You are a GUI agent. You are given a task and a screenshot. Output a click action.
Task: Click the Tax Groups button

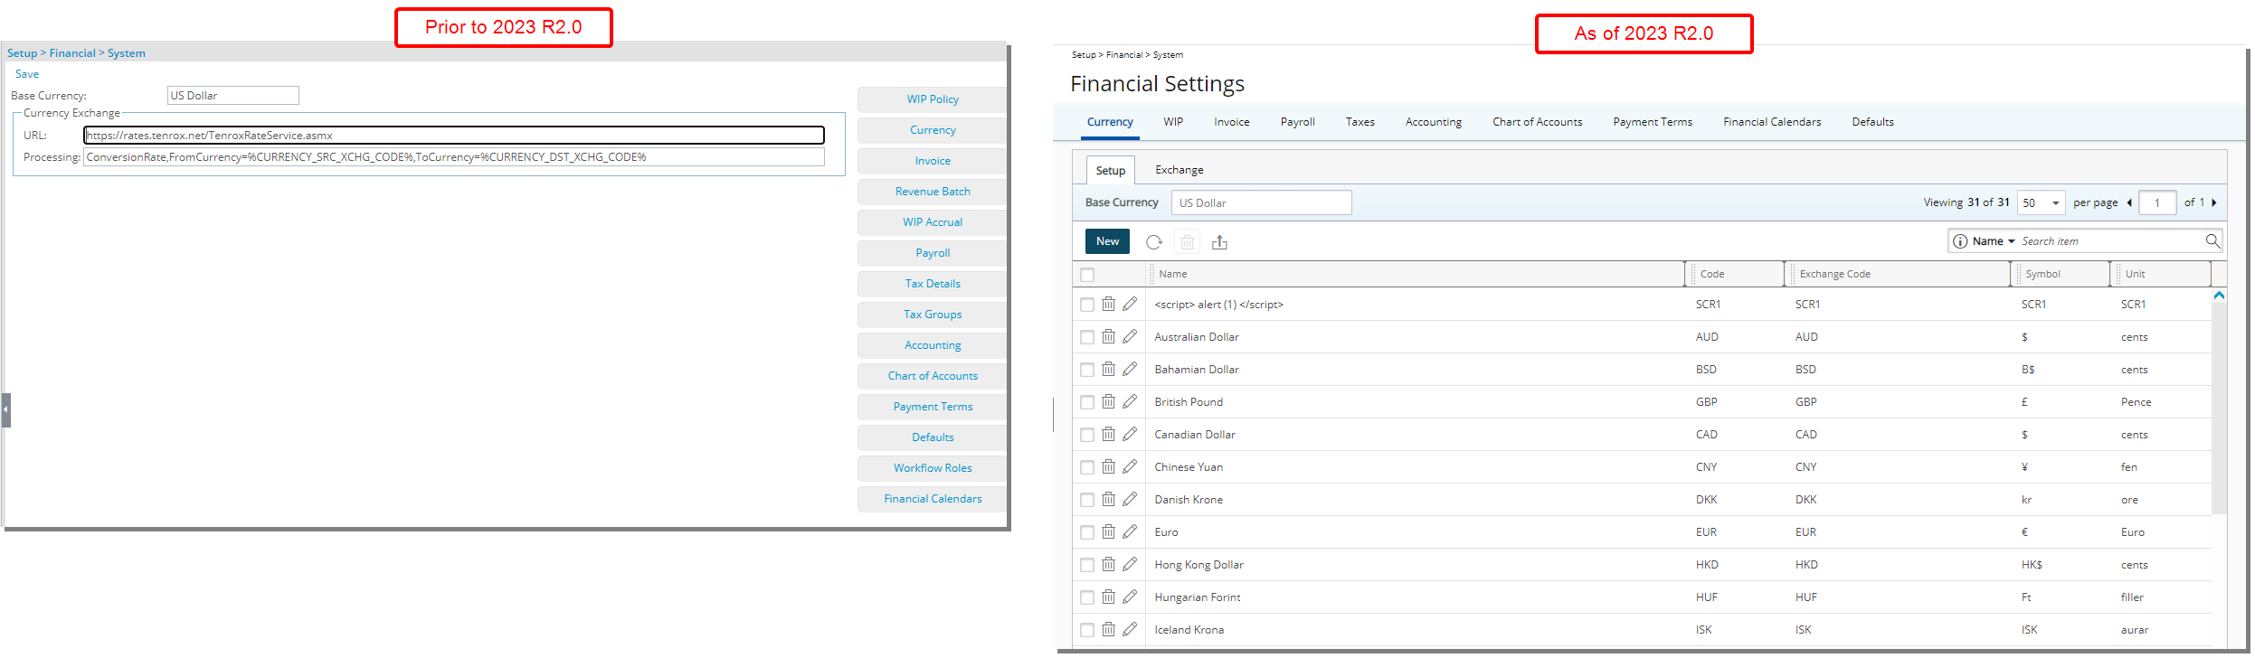933,315
